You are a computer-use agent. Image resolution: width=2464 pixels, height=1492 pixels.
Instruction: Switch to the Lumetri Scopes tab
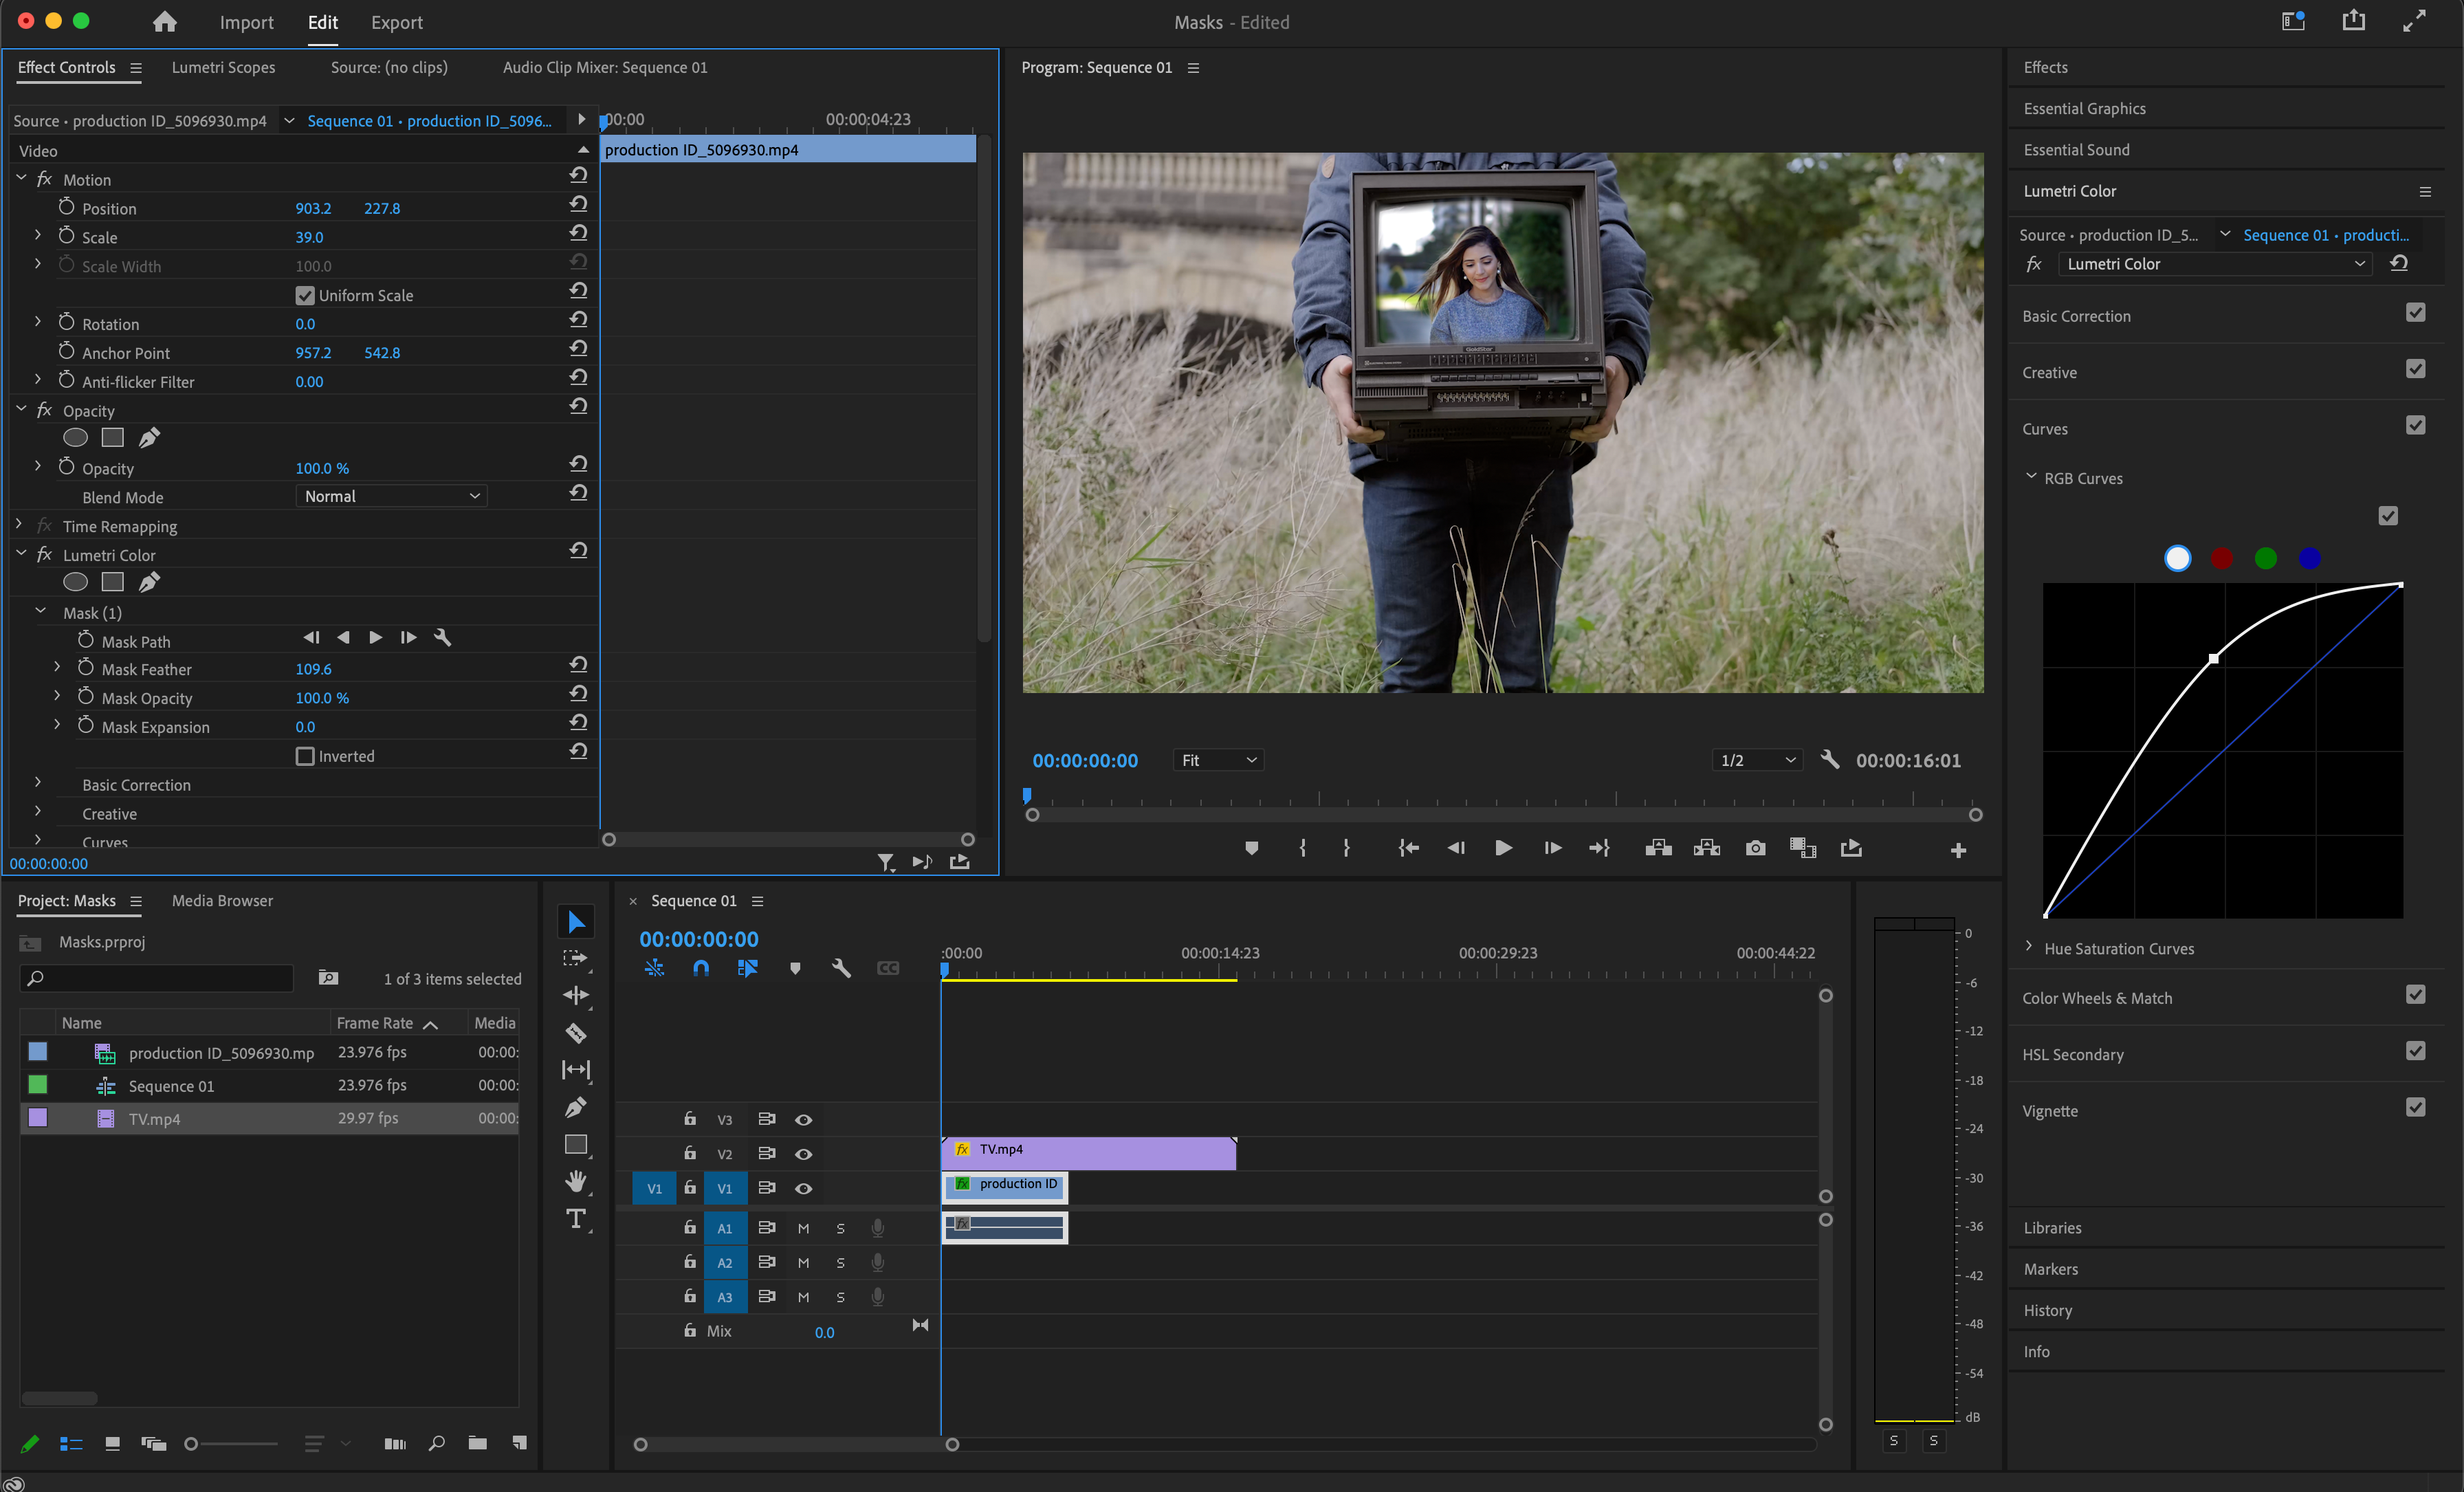(x=223, y=67)
